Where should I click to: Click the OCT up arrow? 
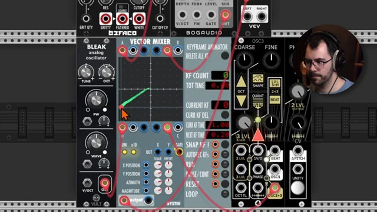[241, 81]
